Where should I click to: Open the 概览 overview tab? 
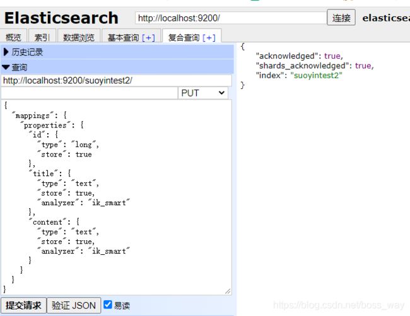(13, 37)
